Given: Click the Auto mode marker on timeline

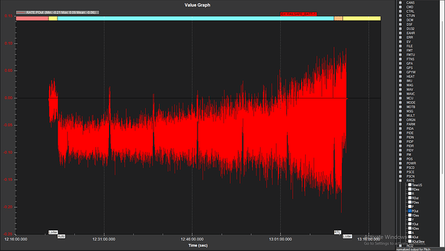Looking at the screenshot, I should tap(61, 236).
